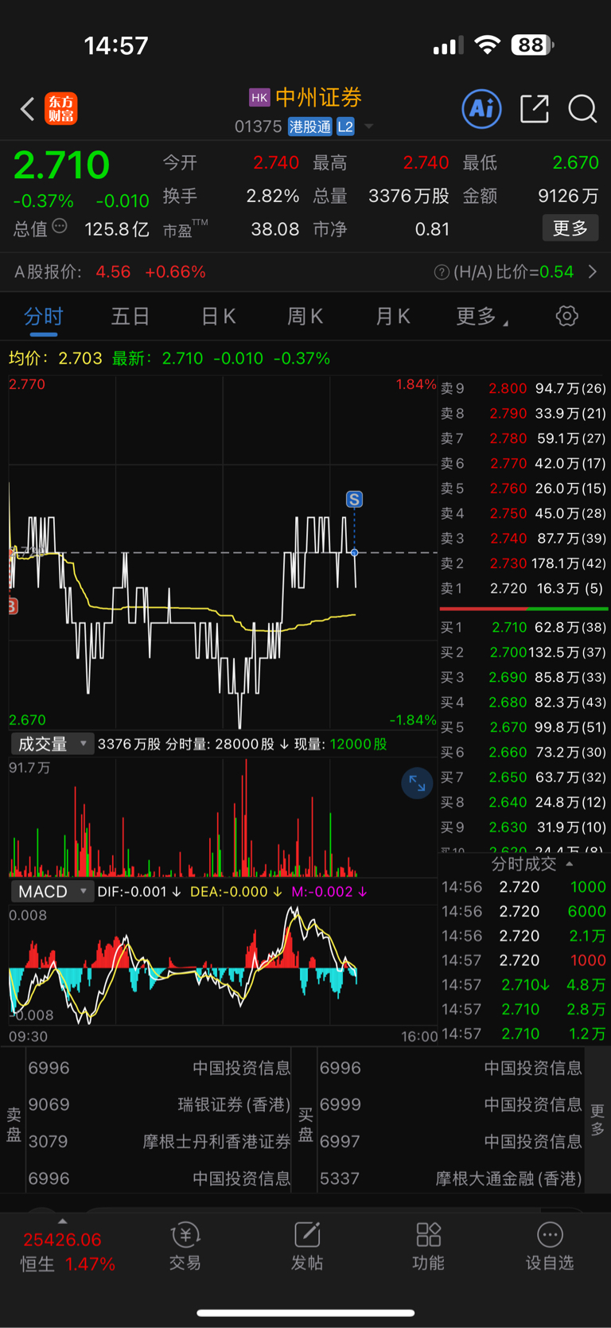Open A股报价 4.56 link

(x=110, y=272)
